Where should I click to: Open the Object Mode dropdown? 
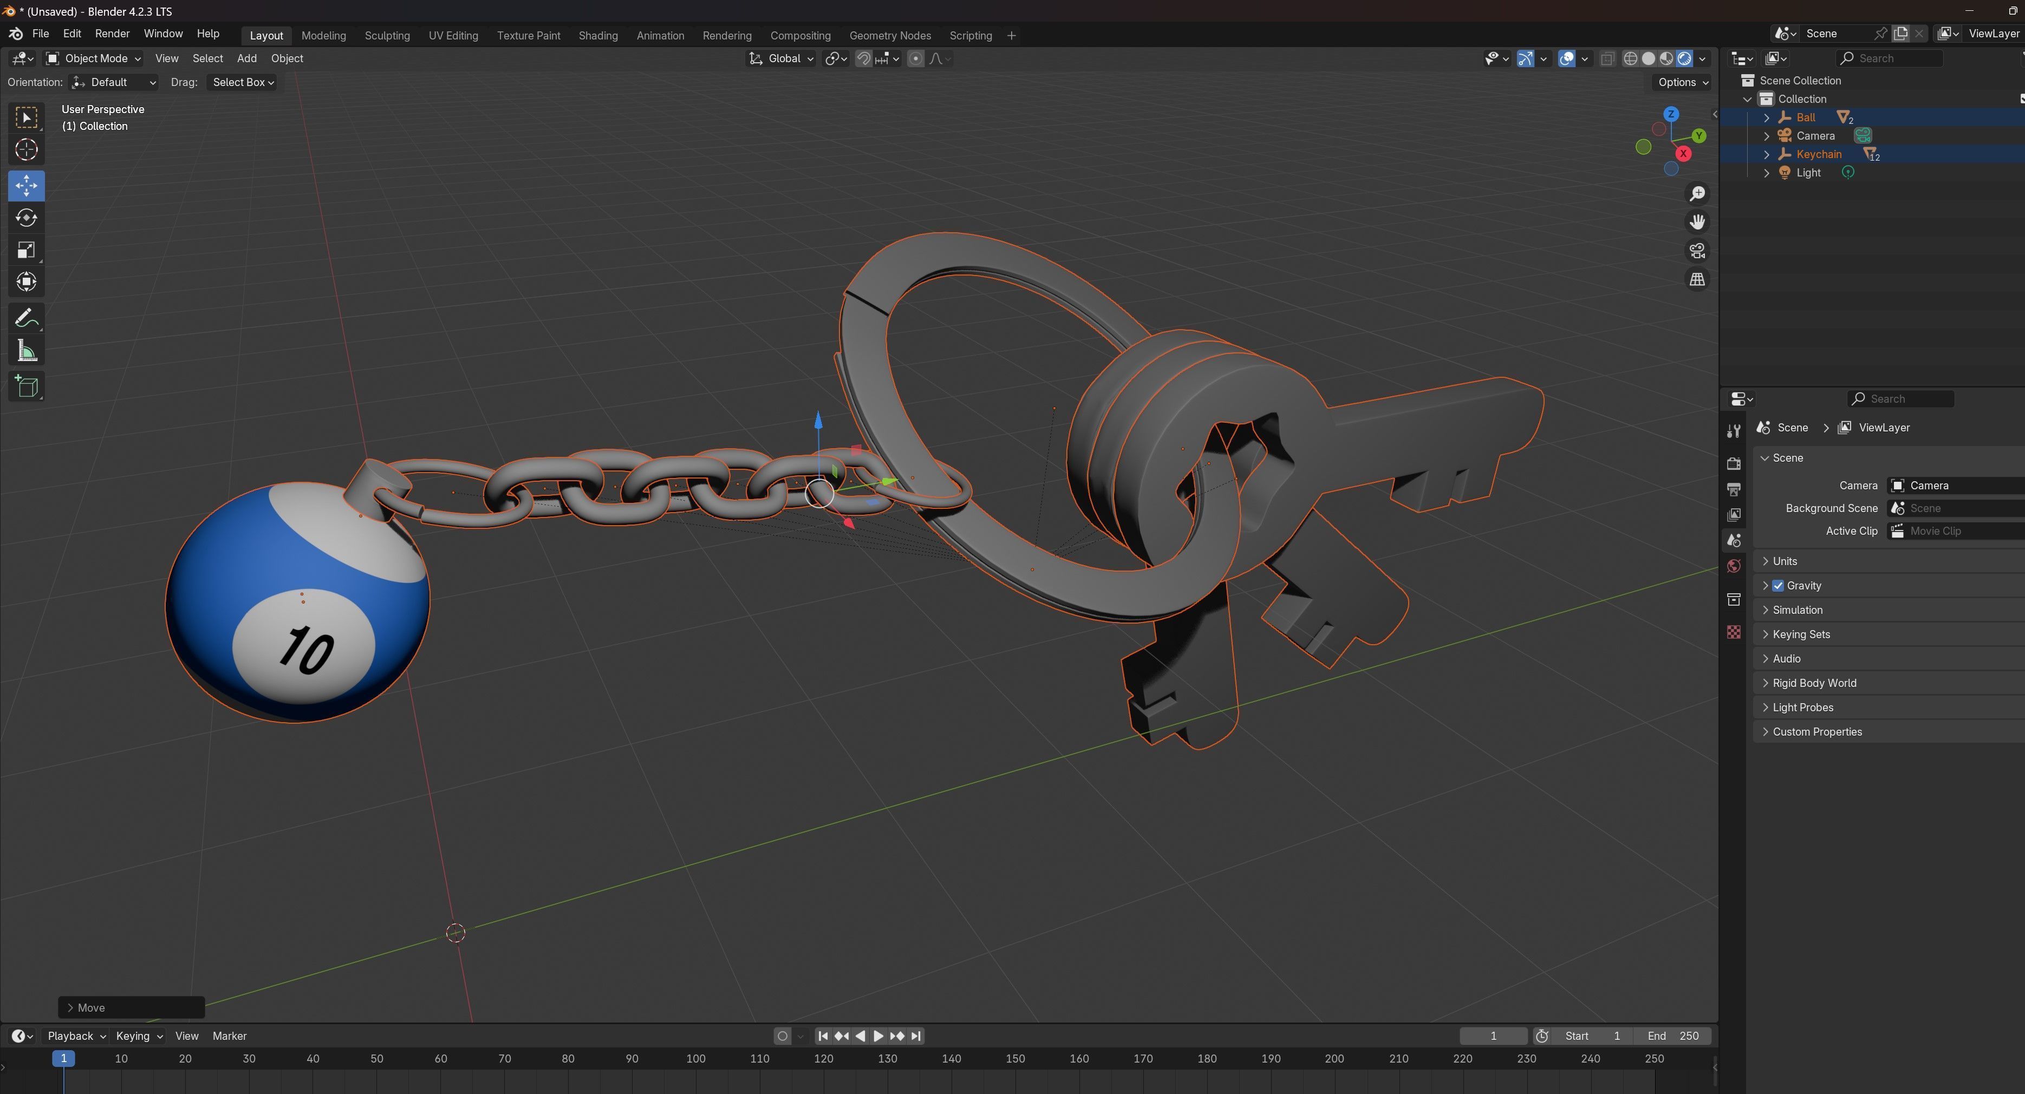point(94,58)
